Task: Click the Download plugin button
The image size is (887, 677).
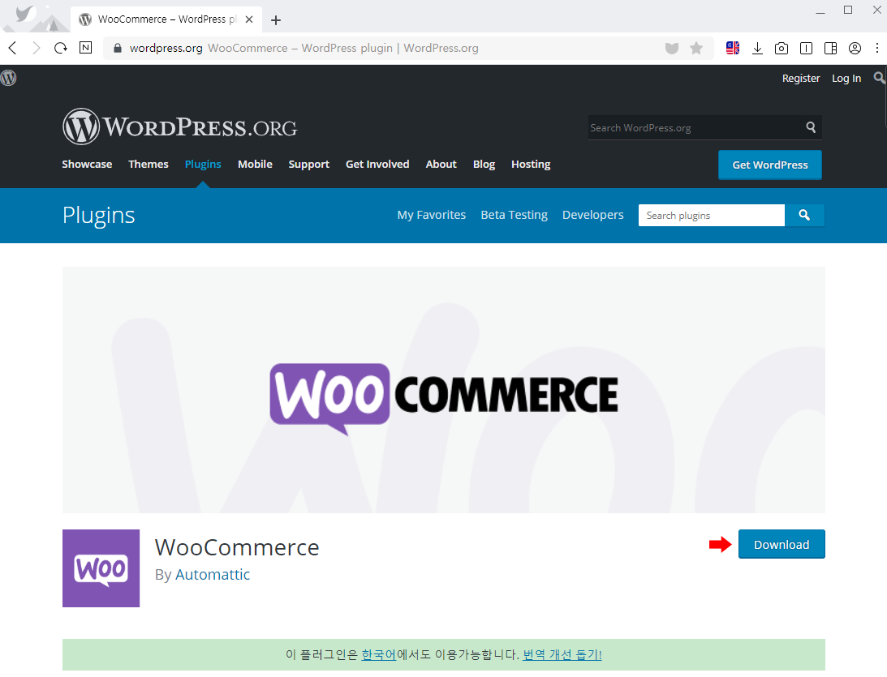Action: (x=782, y=544)
